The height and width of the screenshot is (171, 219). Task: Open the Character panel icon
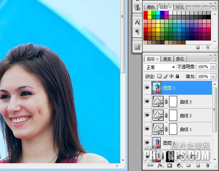coord(137,23)
